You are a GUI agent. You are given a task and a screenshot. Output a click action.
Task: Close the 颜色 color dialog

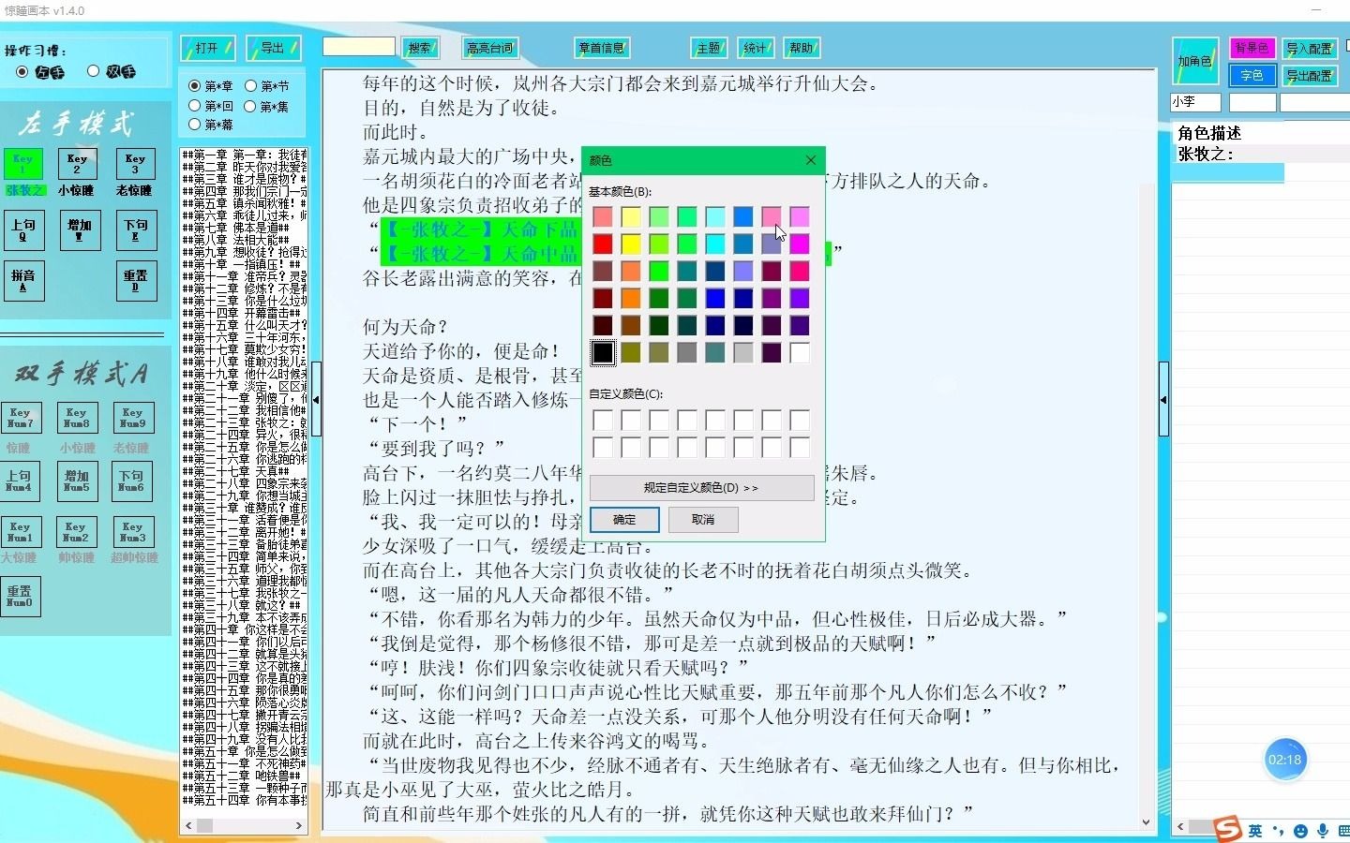click(x=811, y=160)
